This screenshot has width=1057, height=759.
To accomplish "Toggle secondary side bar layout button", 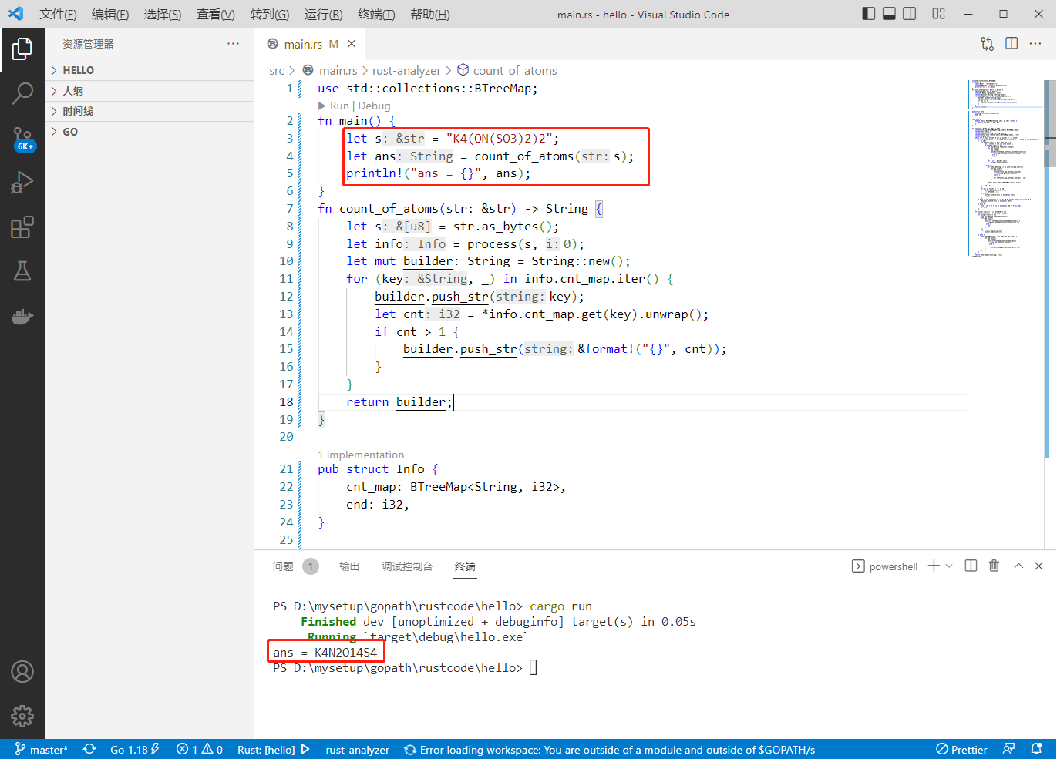I will [910, 14].
